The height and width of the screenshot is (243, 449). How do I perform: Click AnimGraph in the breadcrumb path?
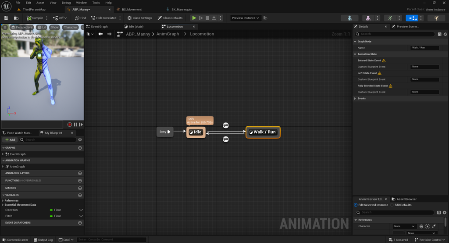pos(167,34)
